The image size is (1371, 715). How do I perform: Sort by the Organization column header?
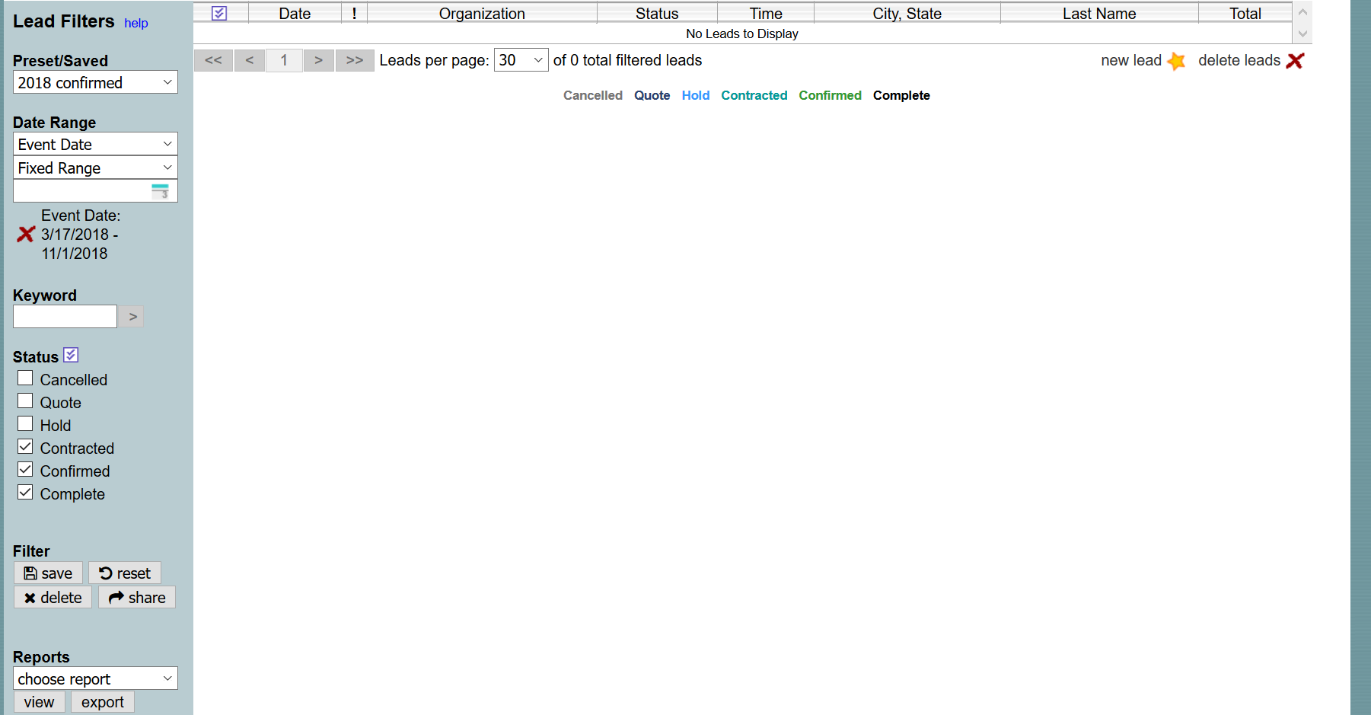(x=482, y=14)
